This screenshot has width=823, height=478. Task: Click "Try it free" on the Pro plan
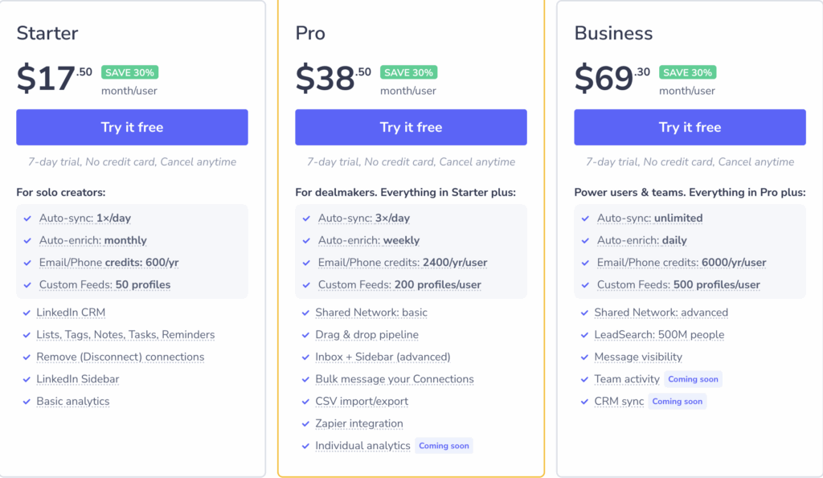coord(411,127)
